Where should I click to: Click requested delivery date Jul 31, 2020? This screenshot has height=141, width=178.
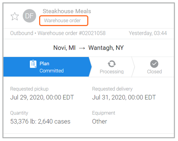coord(124,97)
